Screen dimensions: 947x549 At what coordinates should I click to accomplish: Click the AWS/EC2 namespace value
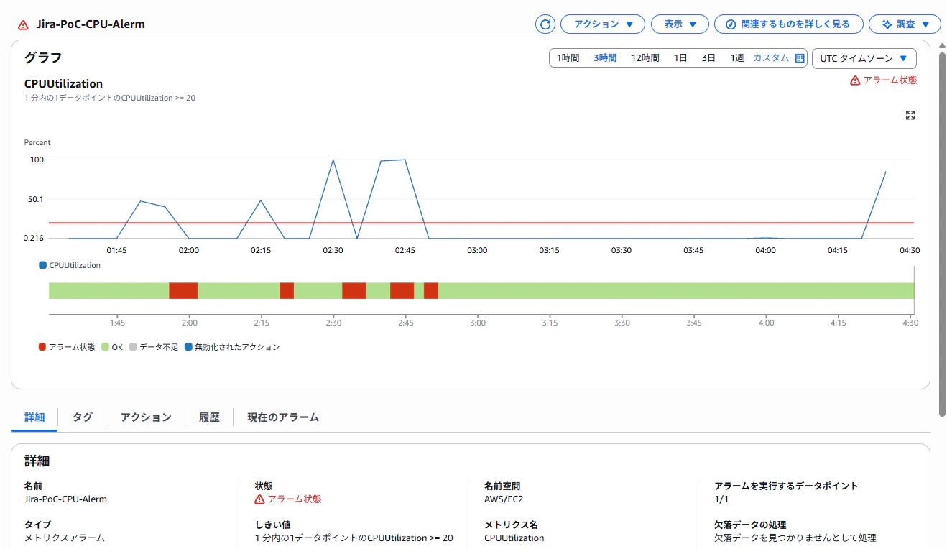(x=503, y=499)
